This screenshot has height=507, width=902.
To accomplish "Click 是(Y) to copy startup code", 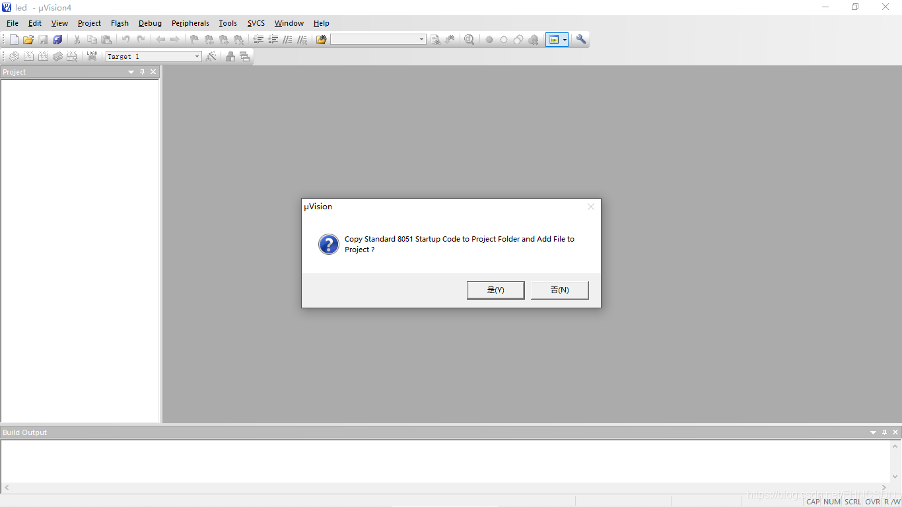I will click(x=495, y=290).
